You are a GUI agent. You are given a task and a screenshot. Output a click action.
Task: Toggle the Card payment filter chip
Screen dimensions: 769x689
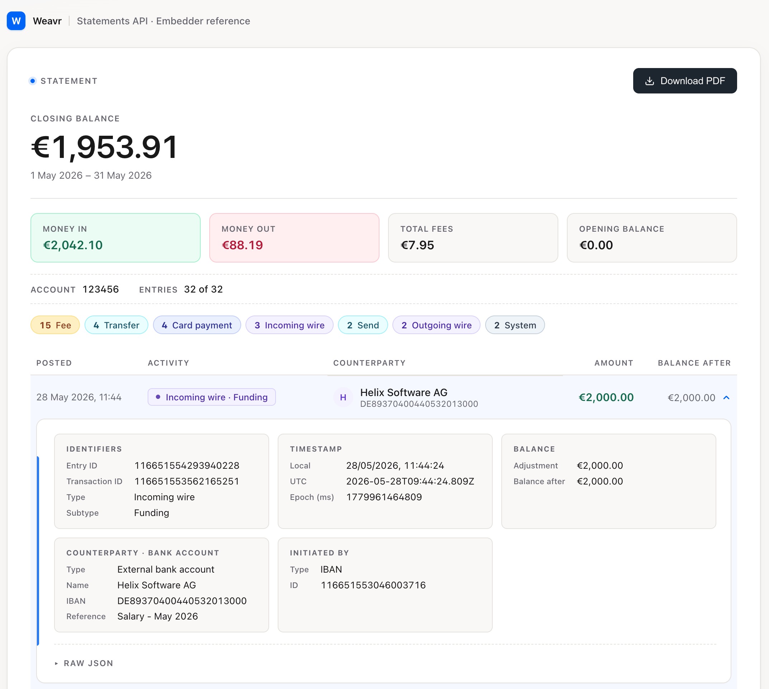pyautogui.click(x=197, y=325)
